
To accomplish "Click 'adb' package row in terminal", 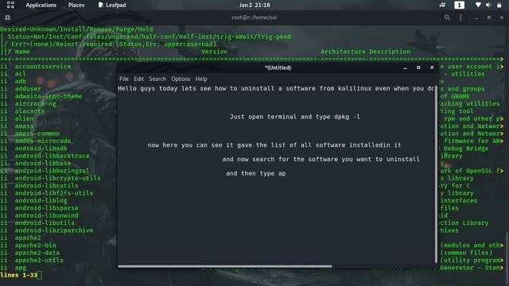I will (20, 81).
